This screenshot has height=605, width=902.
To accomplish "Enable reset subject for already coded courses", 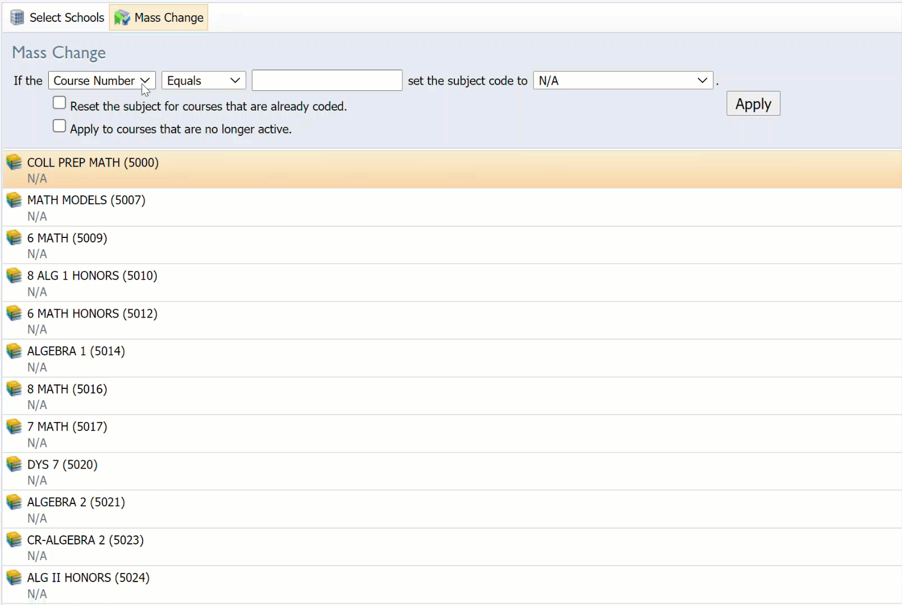I will 59,103.
